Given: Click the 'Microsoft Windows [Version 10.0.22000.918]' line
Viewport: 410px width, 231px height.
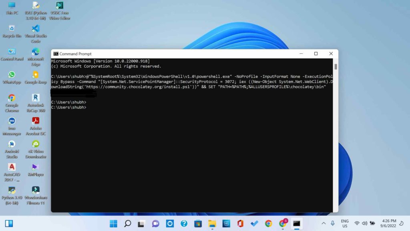Looking at the screenshot, I should (x=100, y=61).
